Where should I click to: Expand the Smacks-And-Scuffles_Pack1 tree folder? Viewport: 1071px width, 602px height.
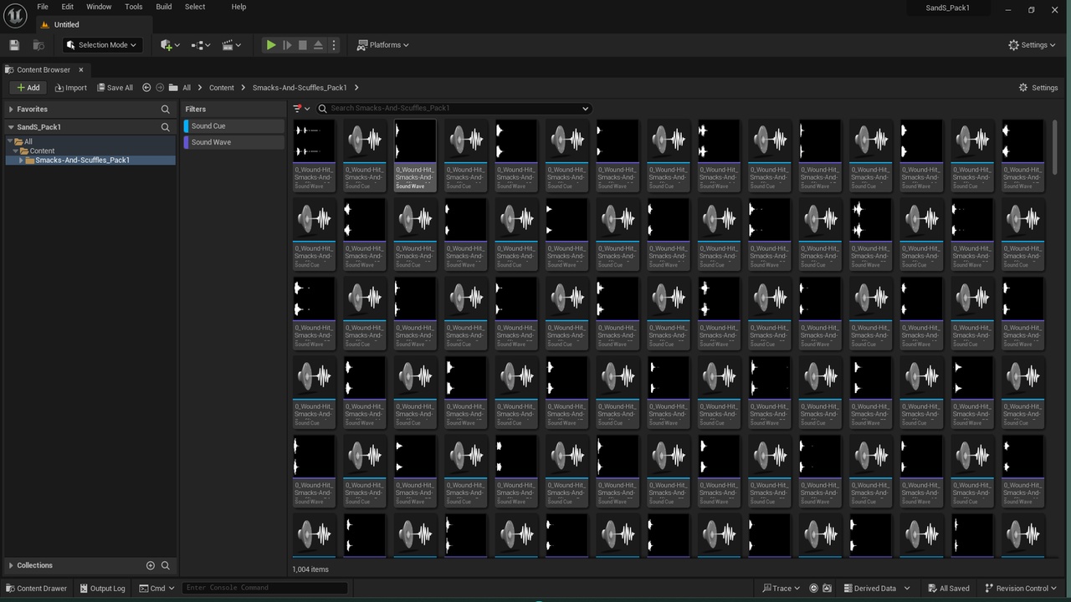point(21,160)
